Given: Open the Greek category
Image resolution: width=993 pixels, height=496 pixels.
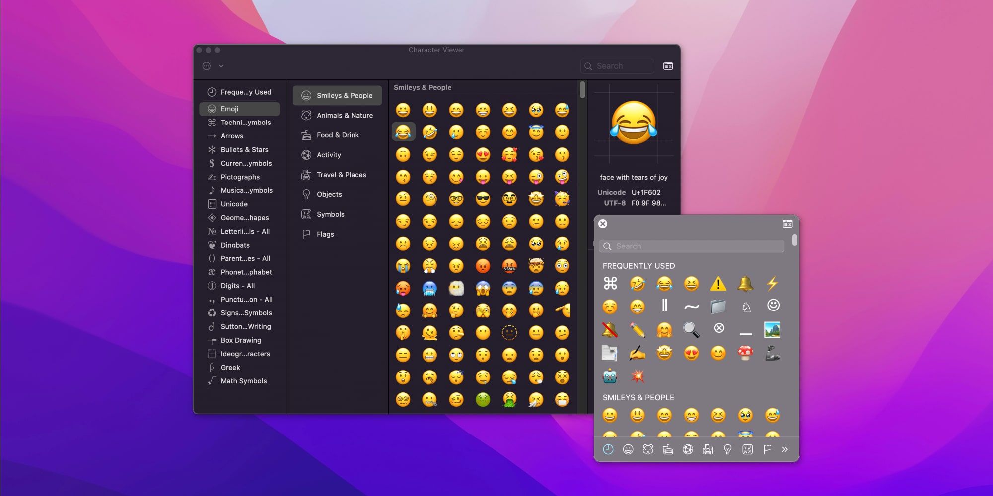Looking at the screenshot, I should 239,368.
